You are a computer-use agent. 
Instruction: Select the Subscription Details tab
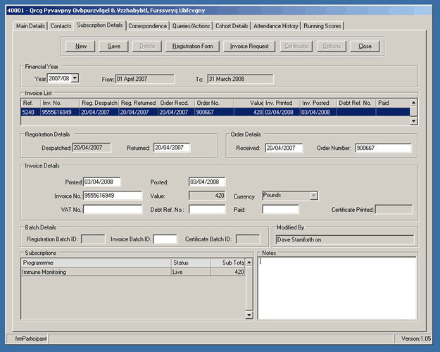tap(100, 25)
